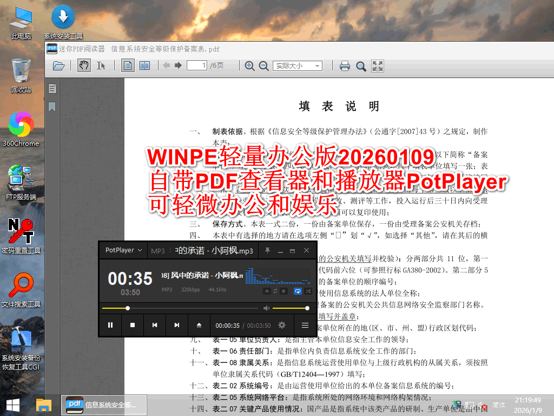Enter PDF fullscreen mode
This screenshot has height=416, width=554.
[x=378, y=65]
